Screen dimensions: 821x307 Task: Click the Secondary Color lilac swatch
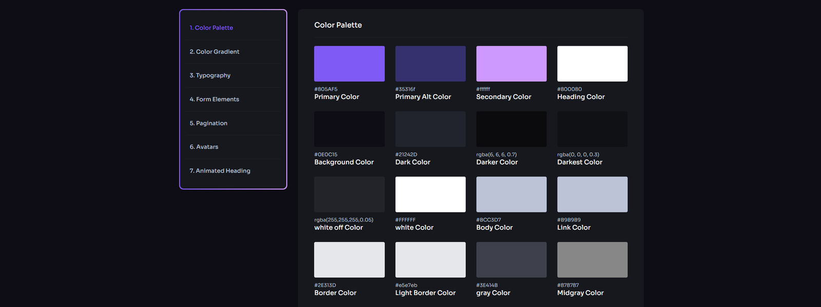(x=511, y=64)
